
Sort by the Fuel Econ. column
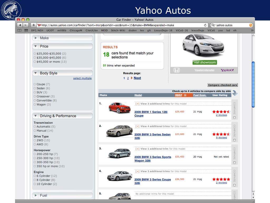coord(200,95)
